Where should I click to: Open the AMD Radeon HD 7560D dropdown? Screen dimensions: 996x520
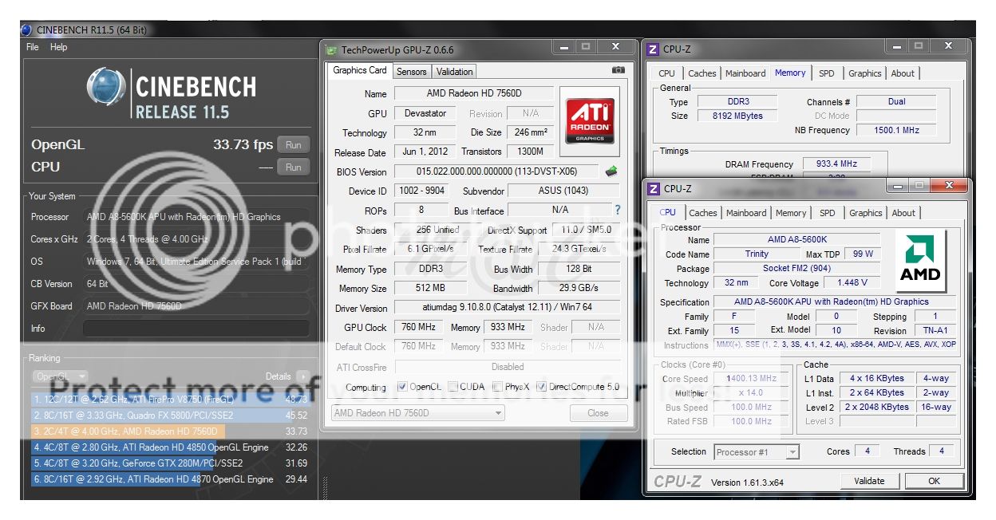(x=417, y=413)
